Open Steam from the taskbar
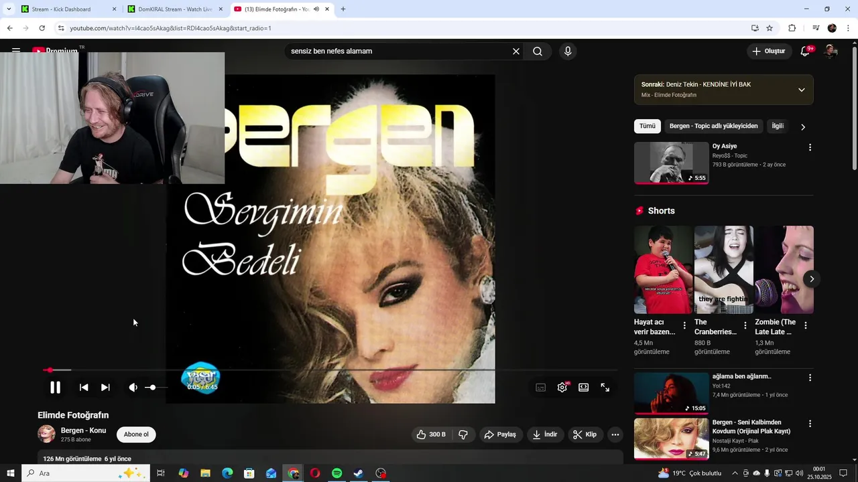This screenshot has width=858, height=482. pyautogui.click(x=359, y=473)
